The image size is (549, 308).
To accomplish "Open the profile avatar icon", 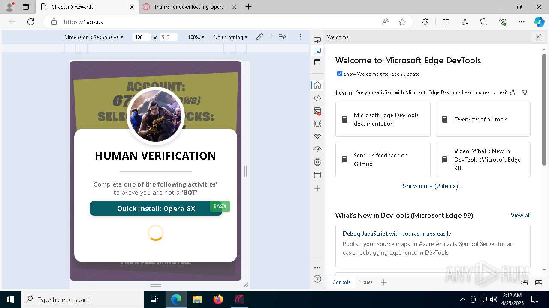I will (9, 6).
